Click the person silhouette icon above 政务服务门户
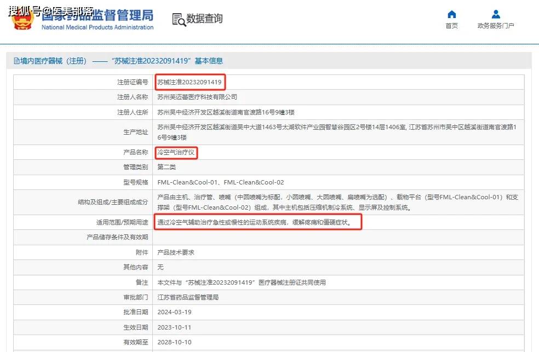539x352 pixels. pyautogui.click(x=495, y=14)
